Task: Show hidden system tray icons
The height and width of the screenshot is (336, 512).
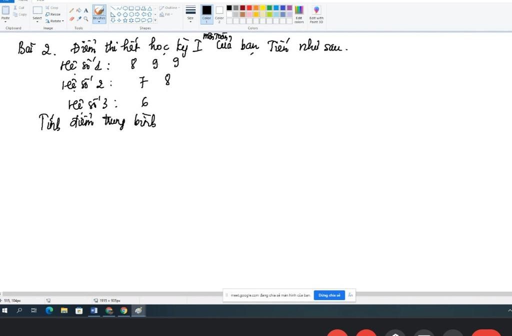Action: tap(509, 311)
